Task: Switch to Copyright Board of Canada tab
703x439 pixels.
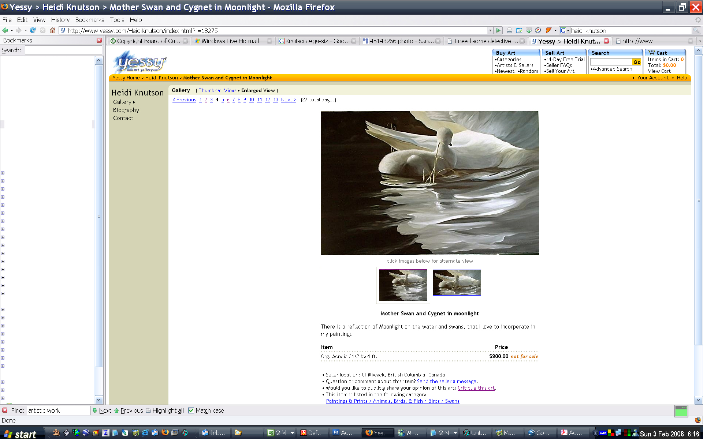Action: coord(149,41)
